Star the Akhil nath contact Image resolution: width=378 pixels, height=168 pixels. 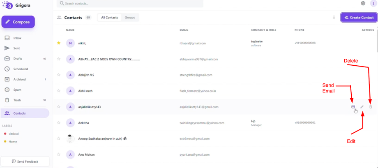point(58,91)
